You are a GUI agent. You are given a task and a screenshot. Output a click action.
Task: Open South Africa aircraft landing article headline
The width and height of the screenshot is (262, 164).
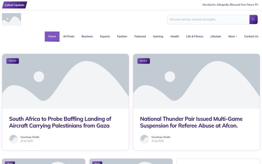pyautogui.click(x=60, y=122)
